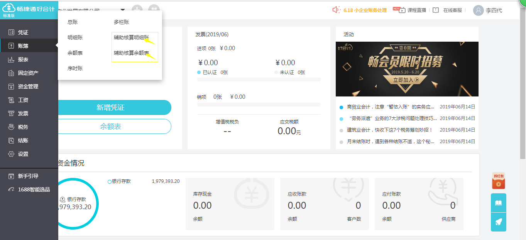526x240 pixels.
Task: Click the 已认证 progress bar
Action: (259, 79)
